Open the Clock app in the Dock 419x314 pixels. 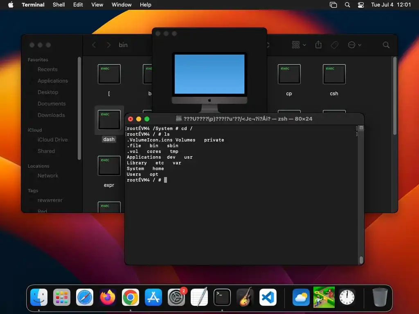(x=347, y=297)
